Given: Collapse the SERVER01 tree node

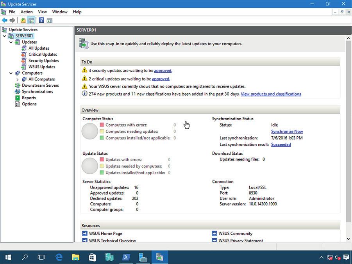Looking at the screenshot, I should coord(4,36).
